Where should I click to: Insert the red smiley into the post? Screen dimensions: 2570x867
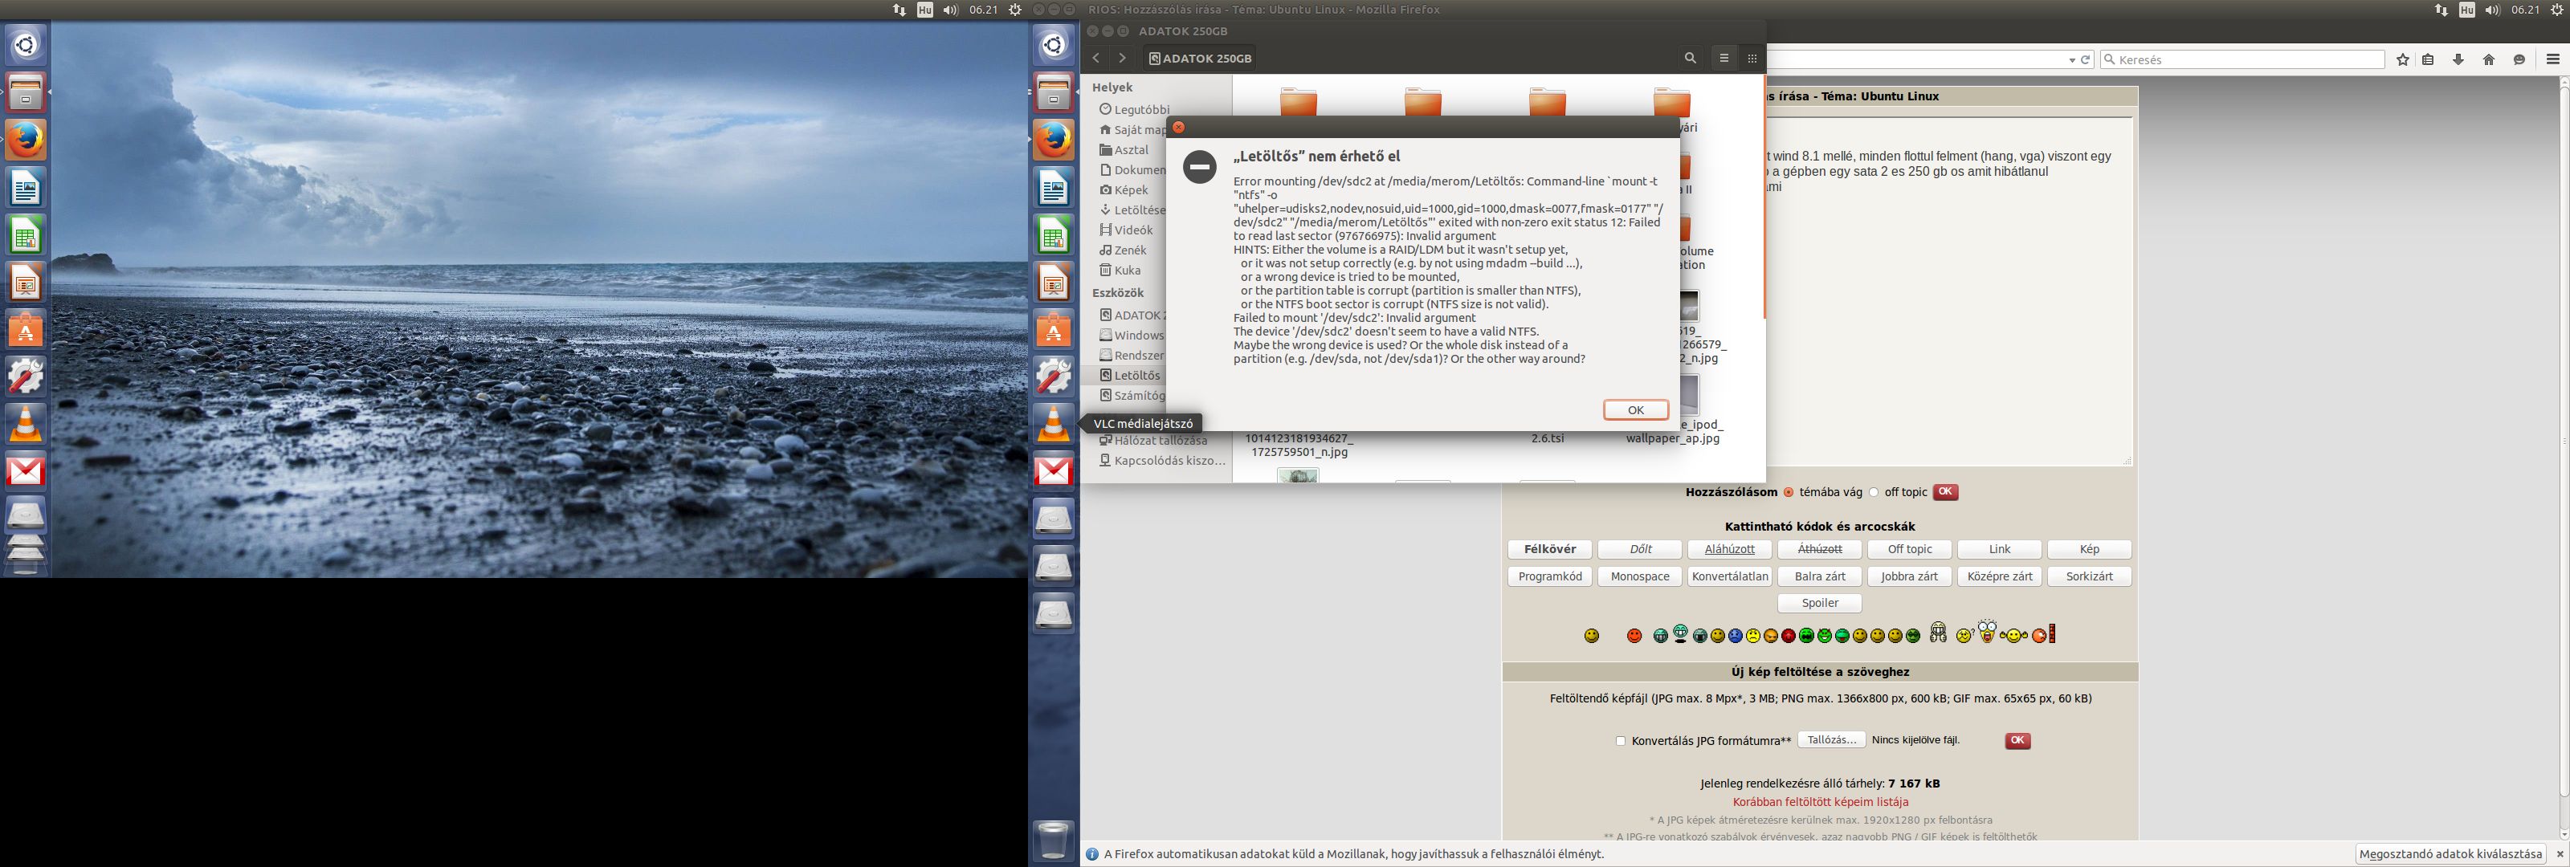[1634, 636]
